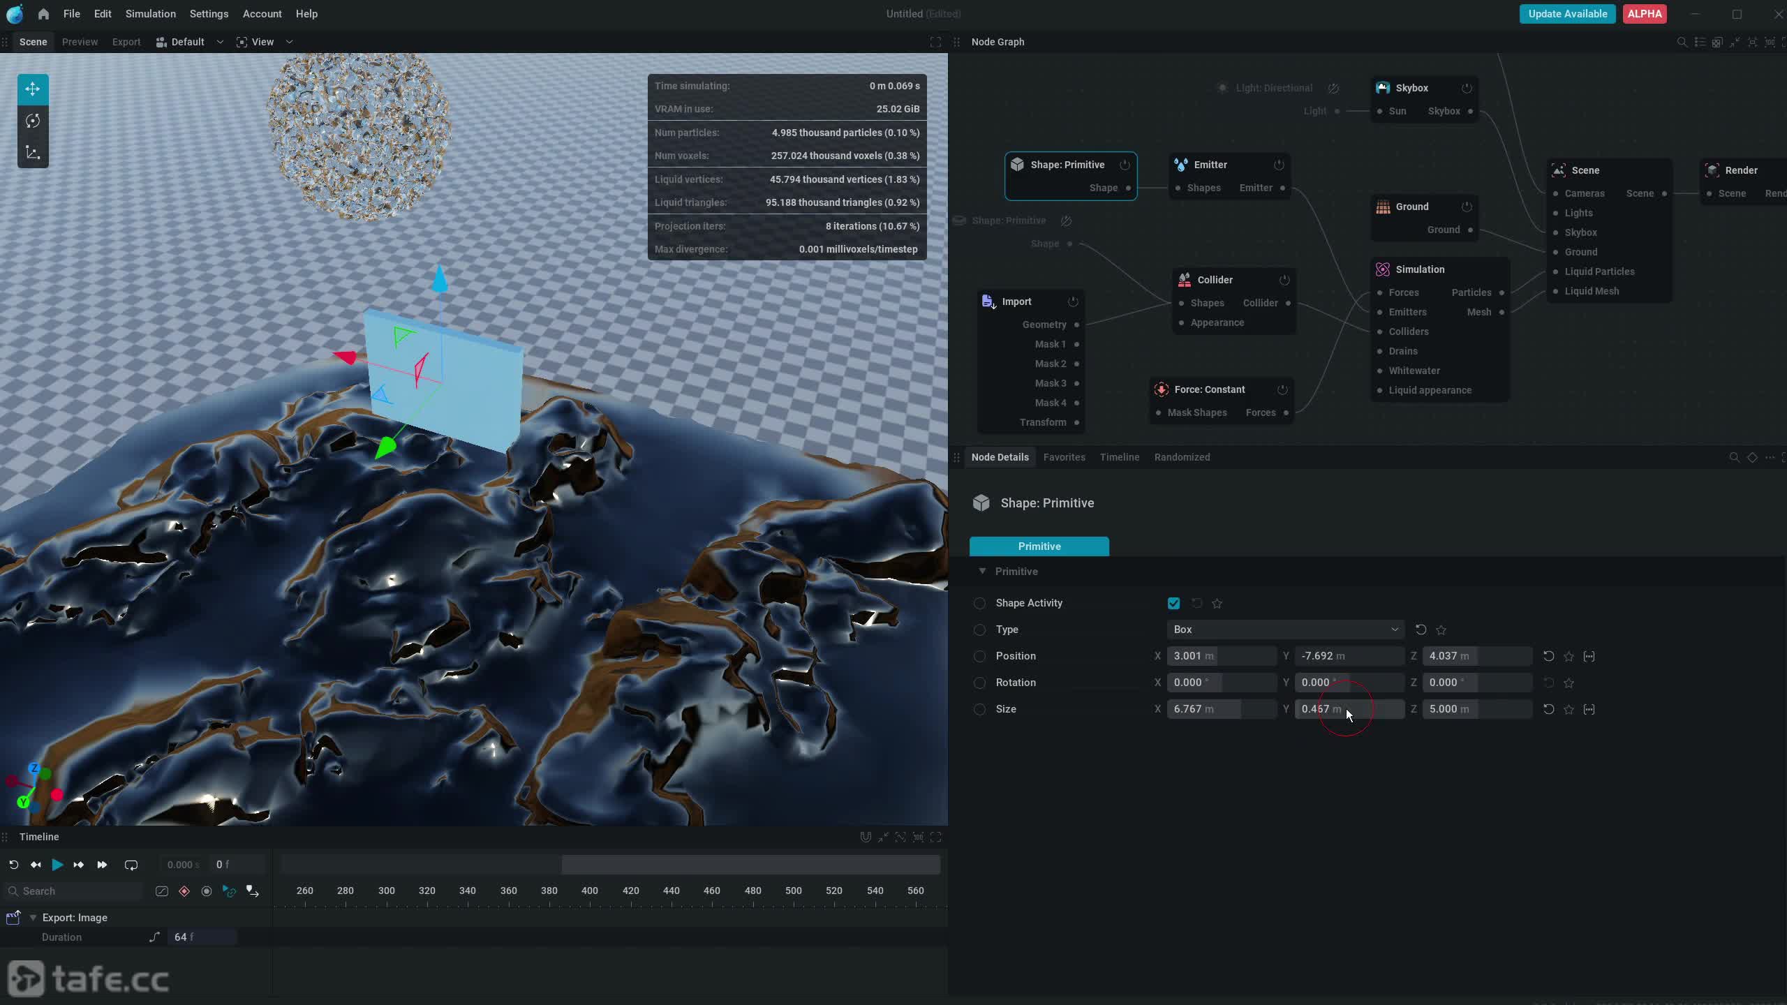Favorite the Rotation property star
The width and height of the screenshot is (1787, 1005).
coord(1569,683)
